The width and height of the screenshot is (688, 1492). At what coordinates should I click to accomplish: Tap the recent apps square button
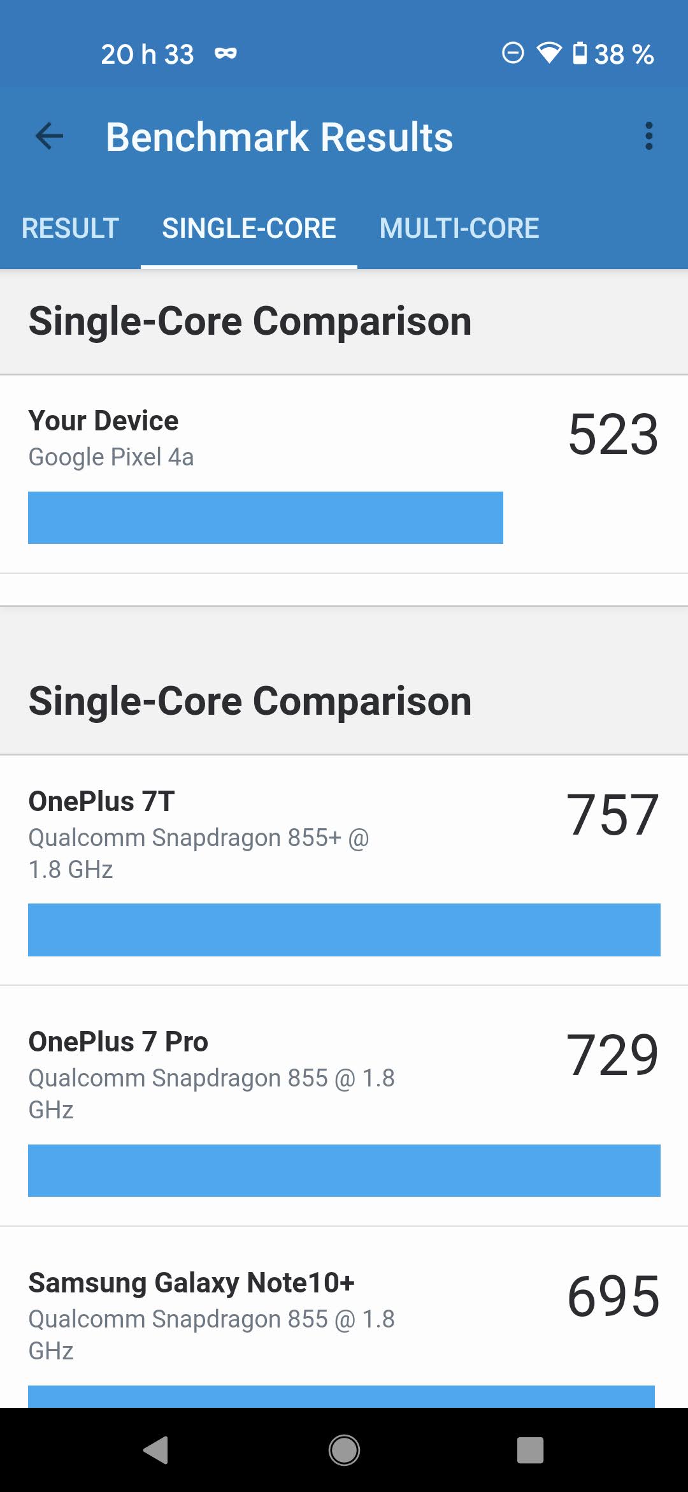[530, 1450]
